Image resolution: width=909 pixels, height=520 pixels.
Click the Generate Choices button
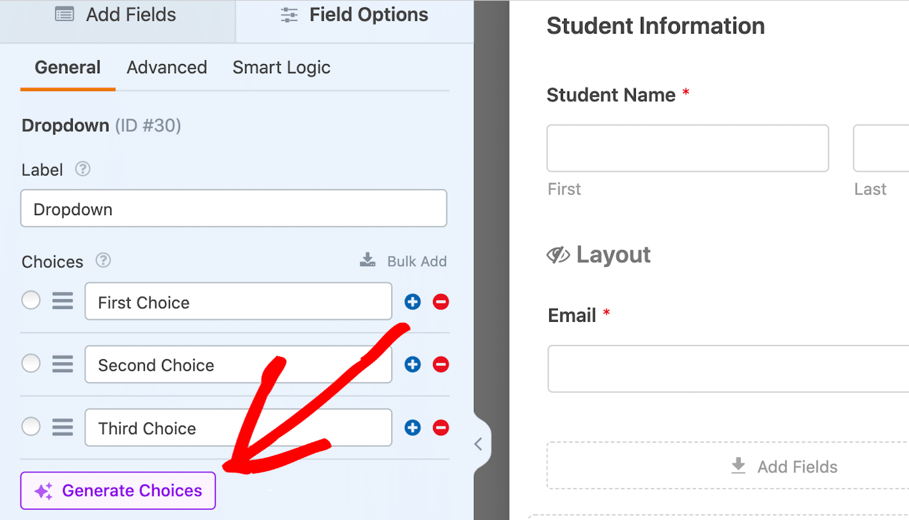point(118,490)
